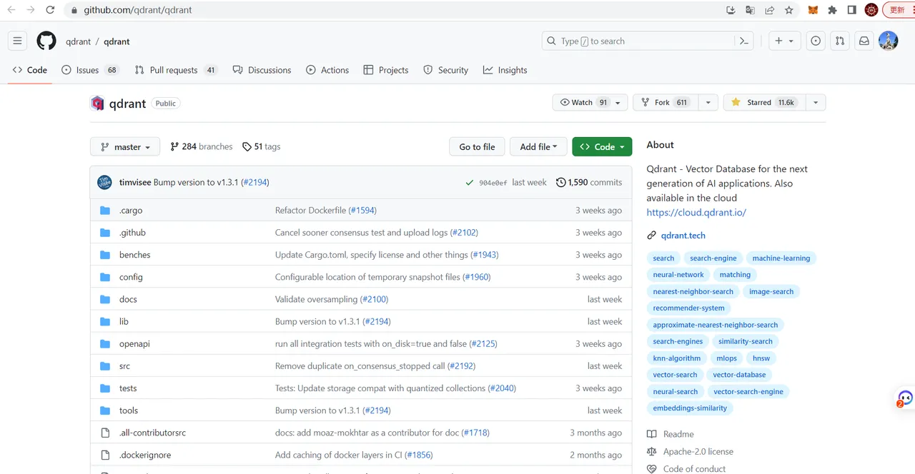Toggle the browser side panel icon
Screen dimensions: 915x474
coord(852,10)
